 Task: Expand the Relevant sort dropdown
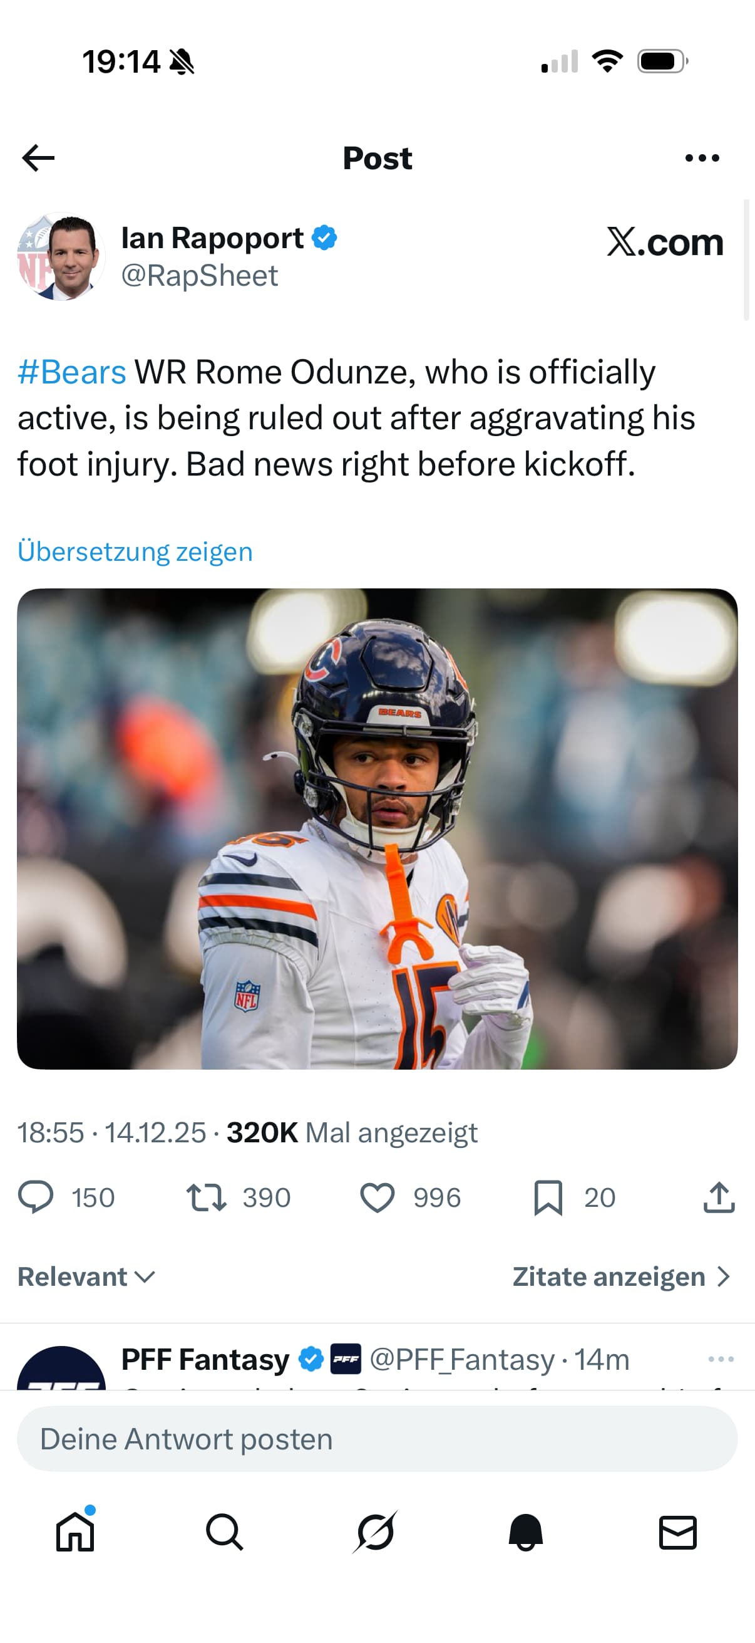pyautogui.click(x=86, y=1276)
